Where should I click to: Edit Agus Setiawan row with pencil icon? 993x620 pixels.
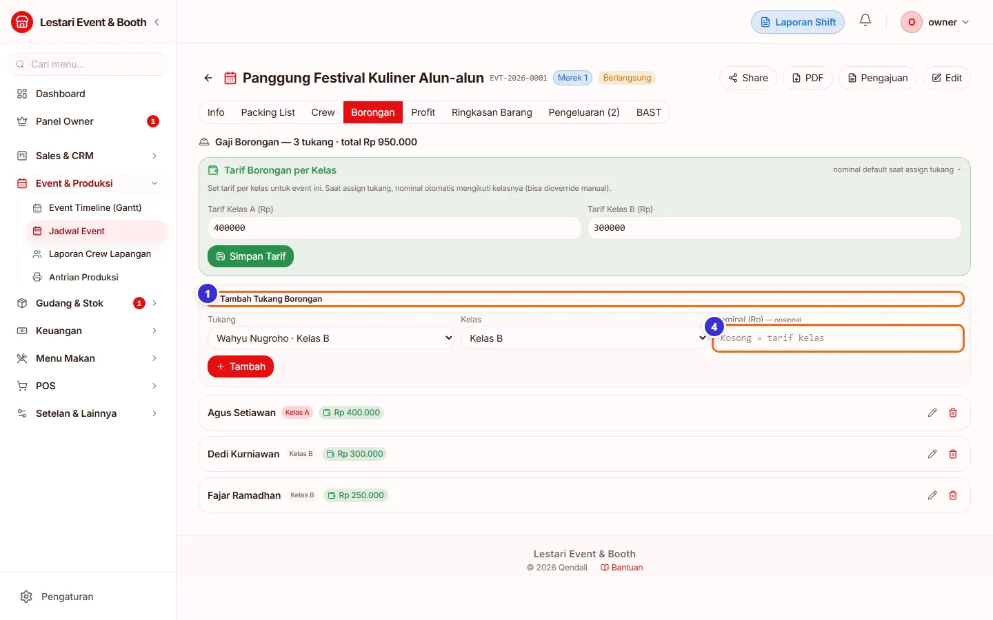coord(932,413)
